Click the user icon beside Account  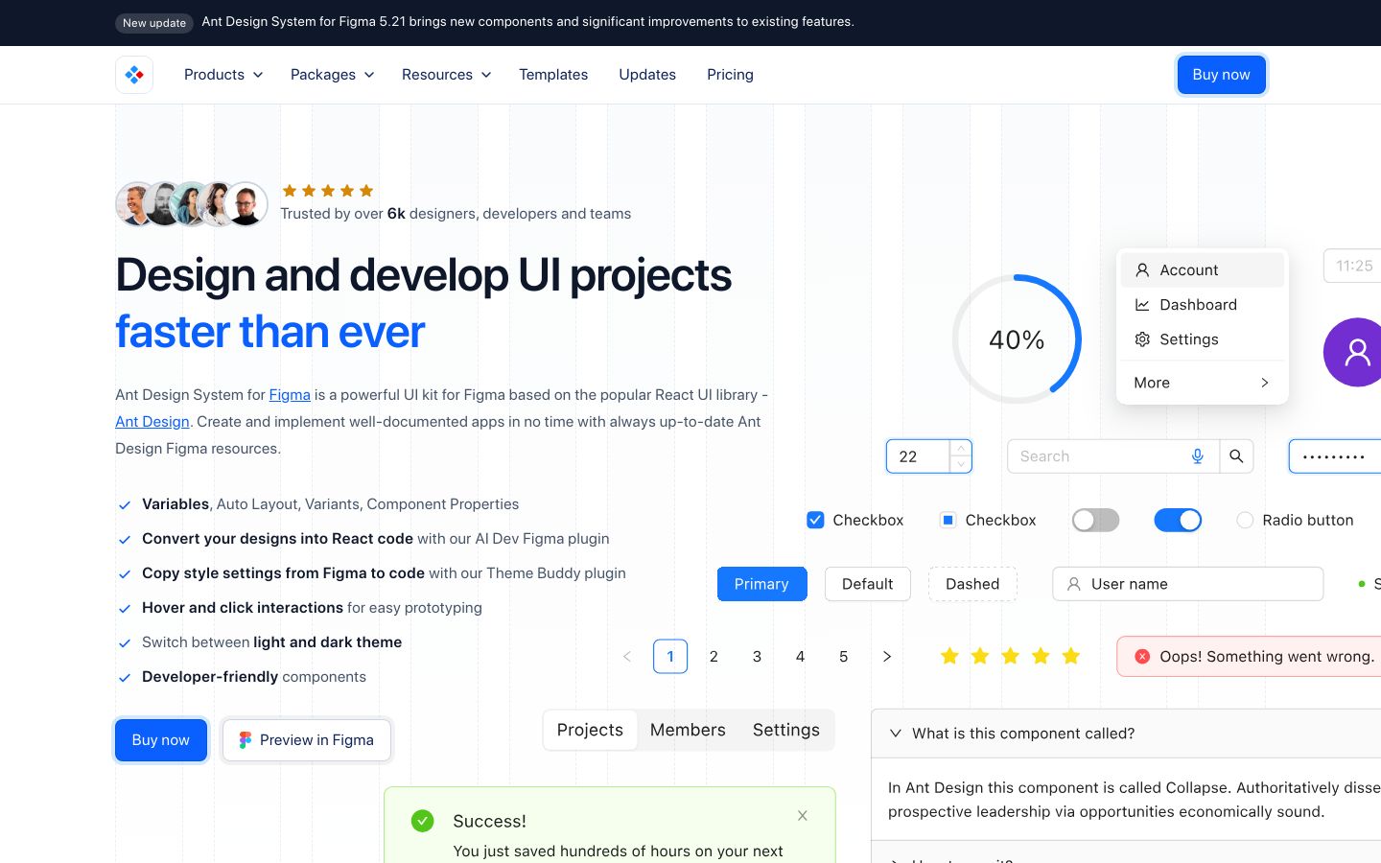click(1142, 270)
